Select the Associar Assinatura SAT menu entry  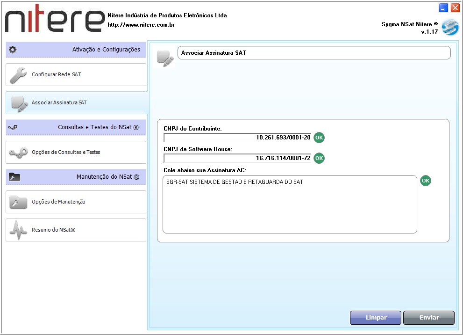pos(76,102)
